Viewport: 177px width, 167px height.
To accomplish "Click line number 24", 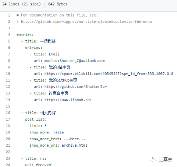I will click(x=8, y=165).
